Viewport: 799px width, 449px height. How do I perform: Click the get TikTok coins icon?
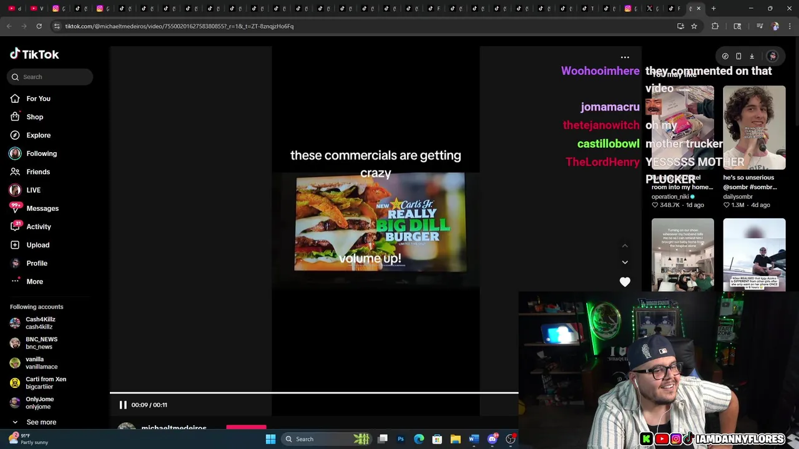[725, 56]
